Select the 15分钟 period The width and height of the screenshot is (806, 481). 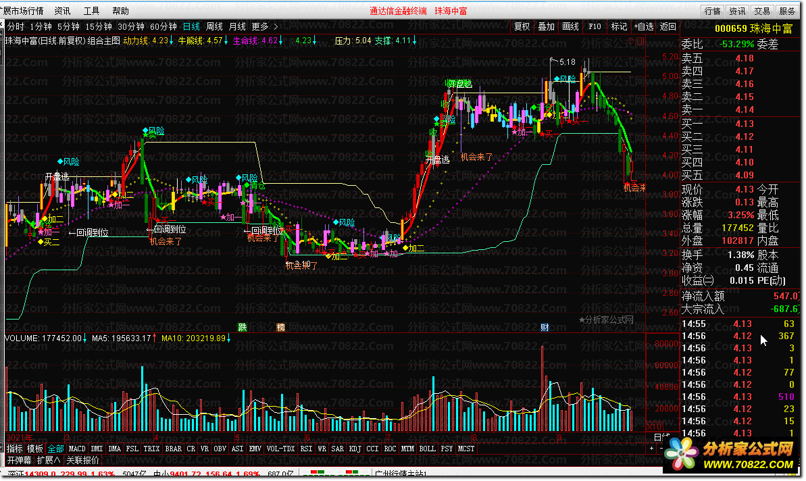tap(98, 26)
